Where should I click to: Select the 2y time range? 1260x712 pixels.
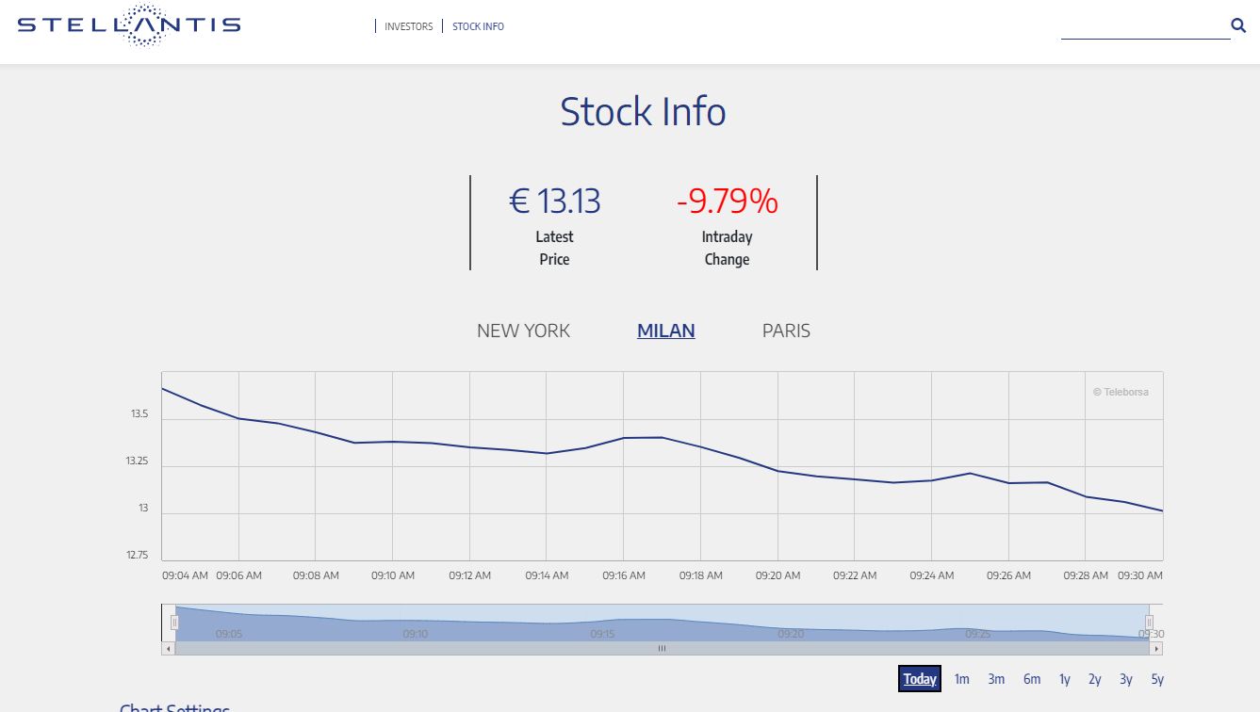[1094, 679]
